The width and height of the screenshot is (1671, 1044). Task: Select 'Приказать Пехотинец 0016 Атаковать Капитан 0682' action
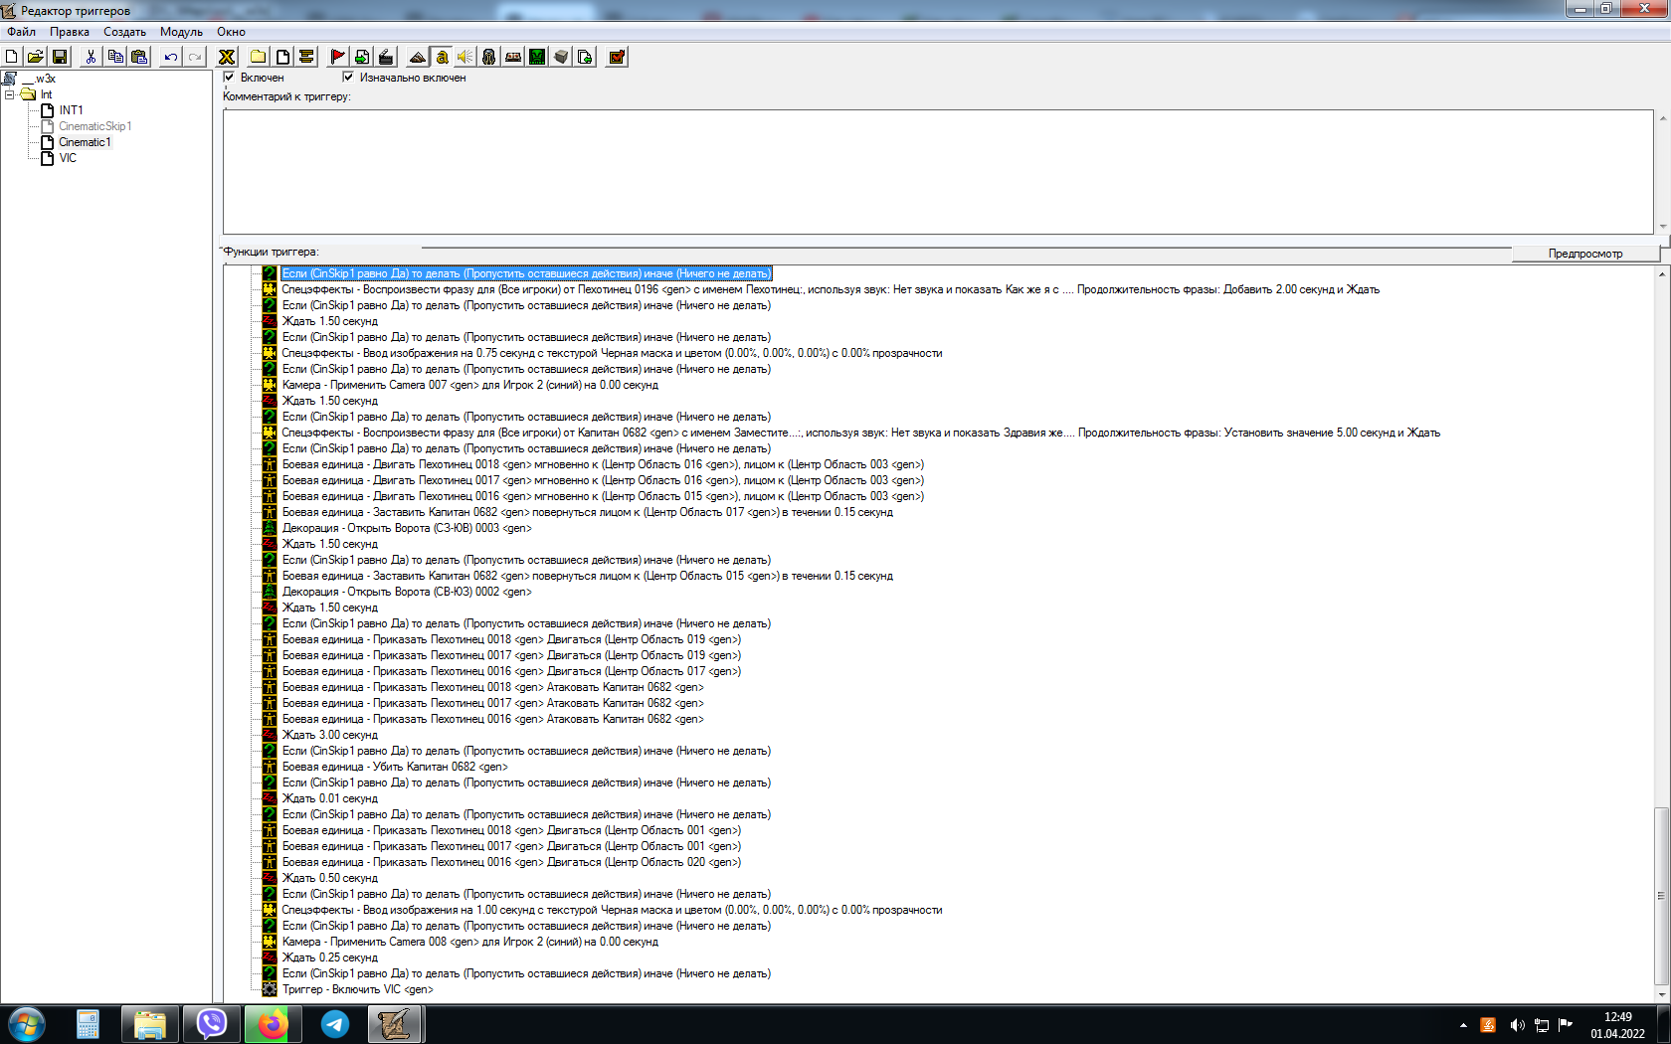(x=492, y=719)
